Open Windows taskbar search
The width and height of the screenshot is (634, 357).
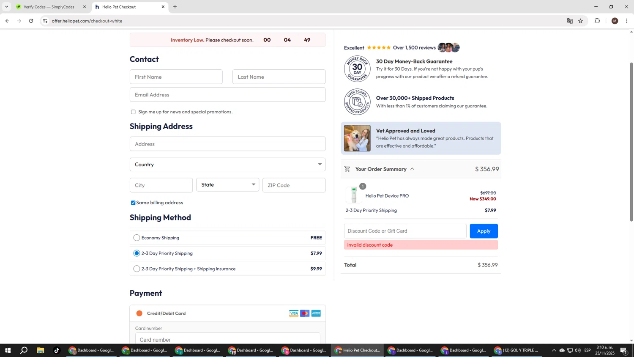point(24,351)
